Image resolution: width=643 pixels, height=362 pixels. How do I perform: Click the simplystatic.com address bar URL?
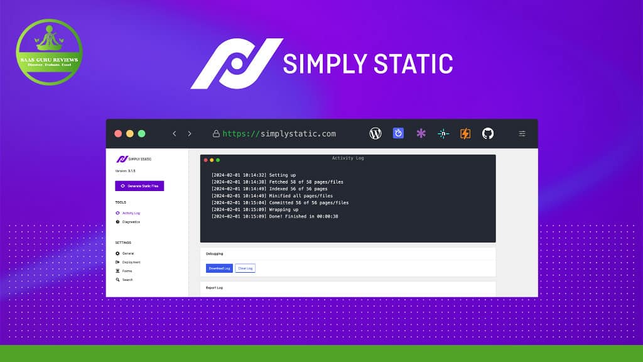point(279,133)
